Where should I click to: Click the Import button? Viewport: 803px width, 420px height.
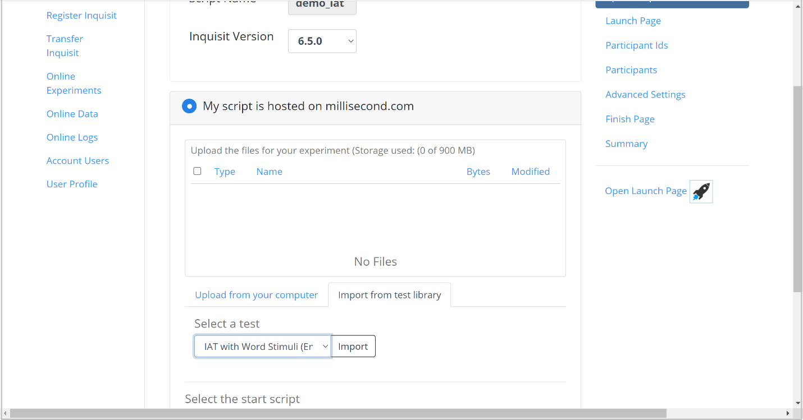click(353, 347)
